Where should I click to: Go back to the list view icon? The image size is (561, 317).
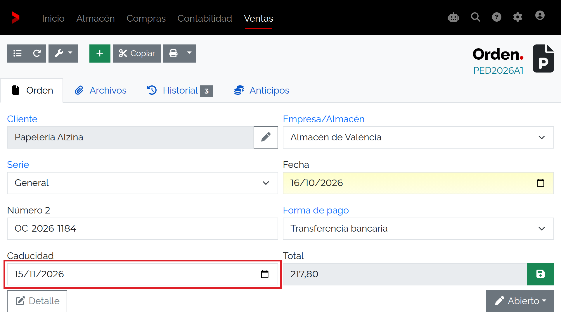(18, 53)
